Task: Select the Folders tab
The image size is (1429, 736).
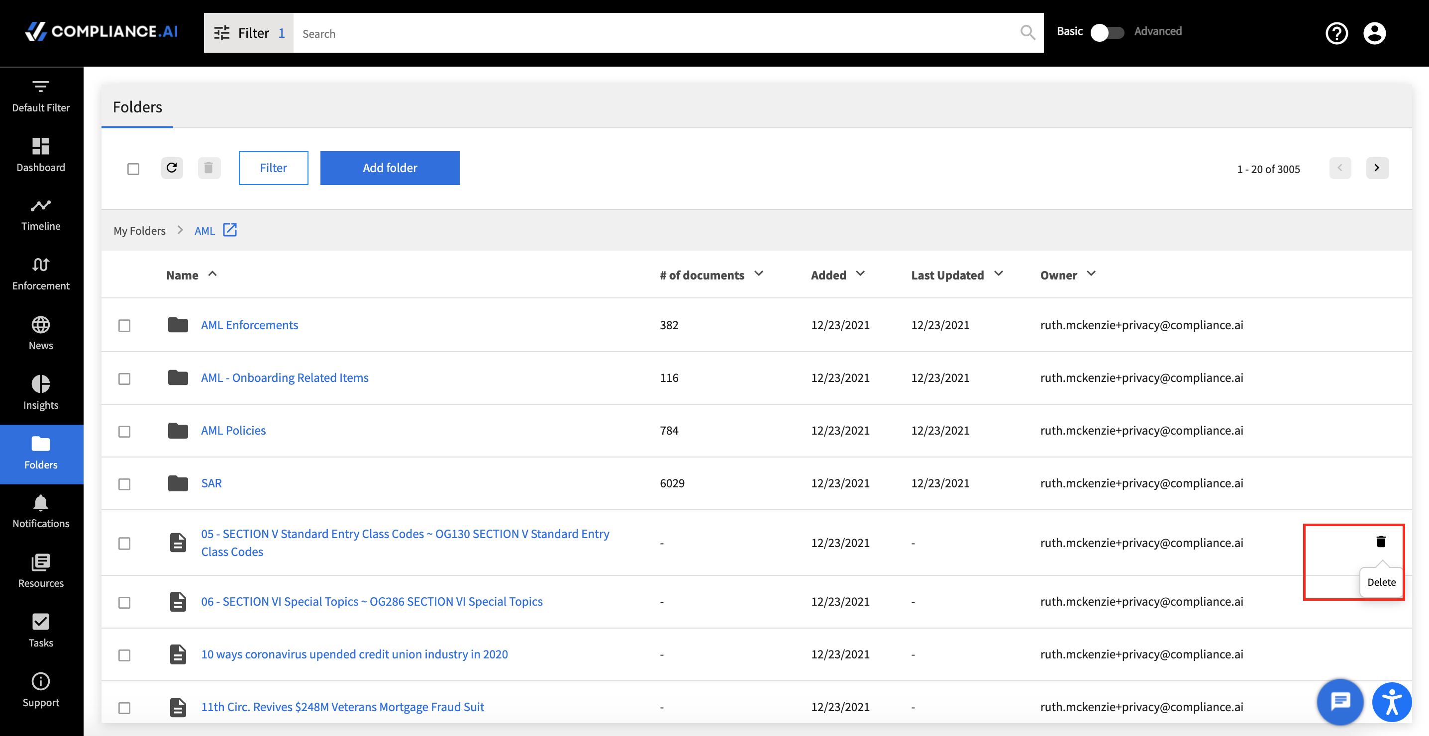Action: tap(137, 107)
